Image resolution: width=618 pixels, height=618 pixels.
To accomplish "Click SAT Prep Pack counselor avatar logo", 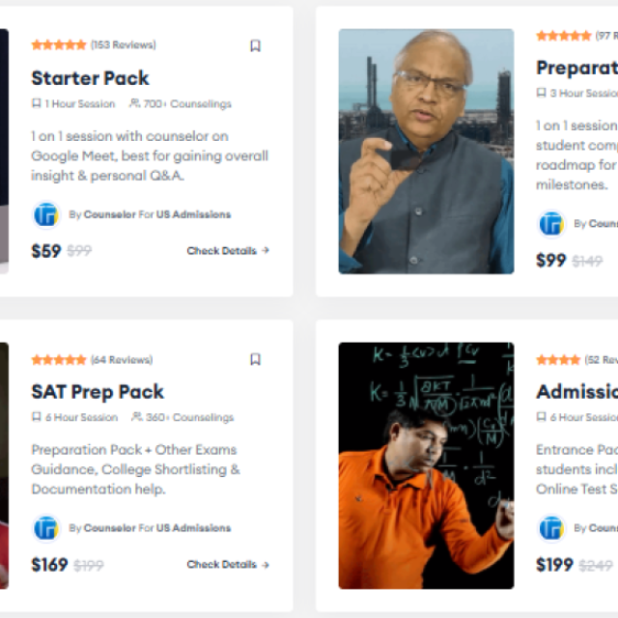I will coord(45,528).
